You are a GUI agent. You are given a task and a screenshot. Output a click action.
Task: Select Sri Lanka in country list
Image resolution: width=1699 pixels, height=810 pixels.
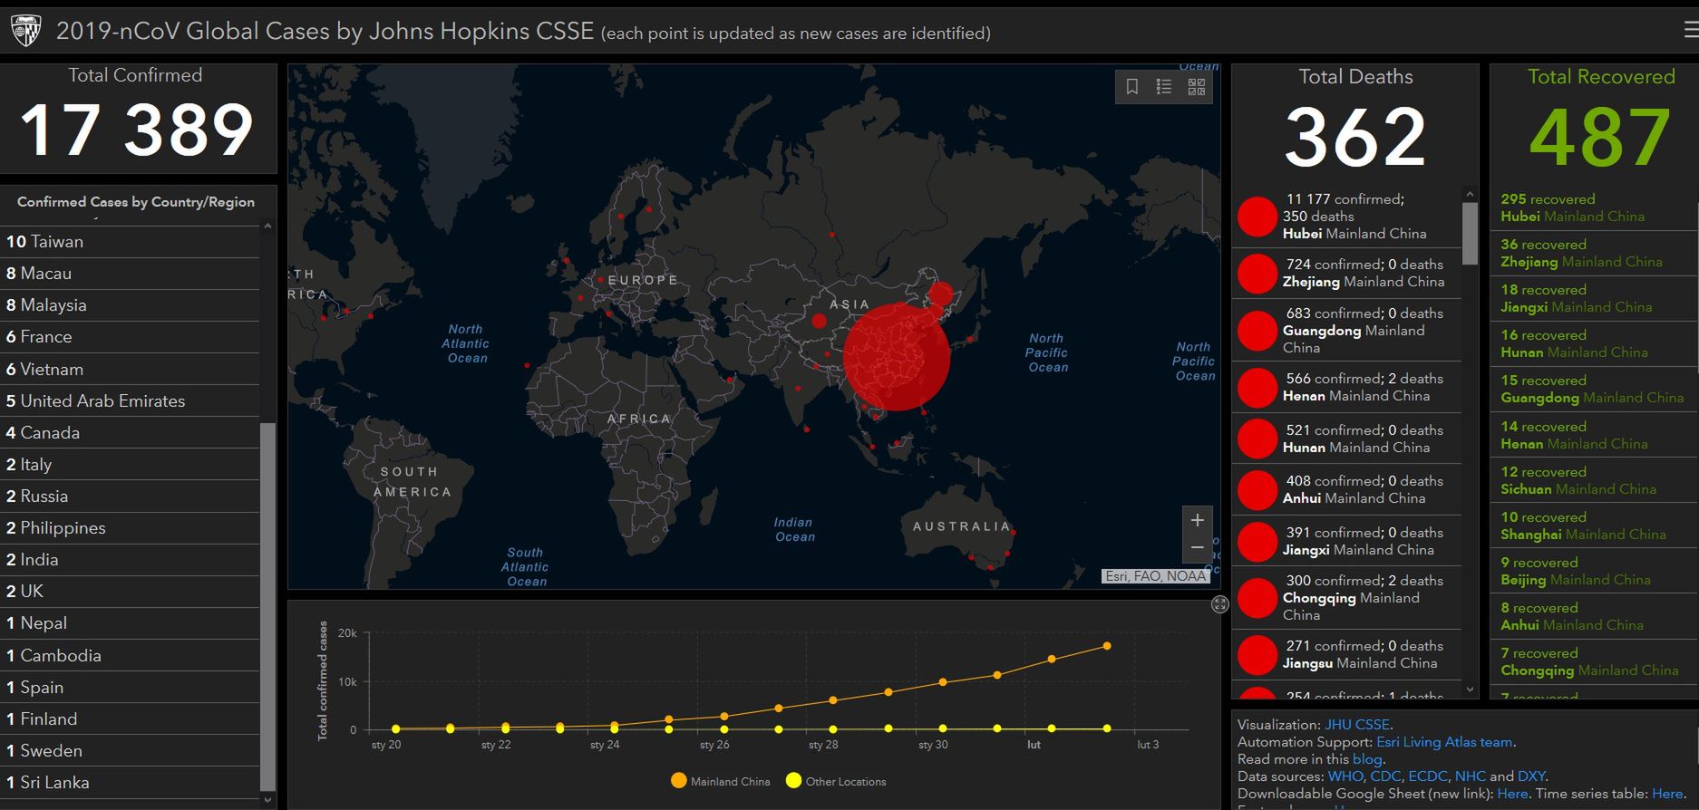[x=131, y=783]
